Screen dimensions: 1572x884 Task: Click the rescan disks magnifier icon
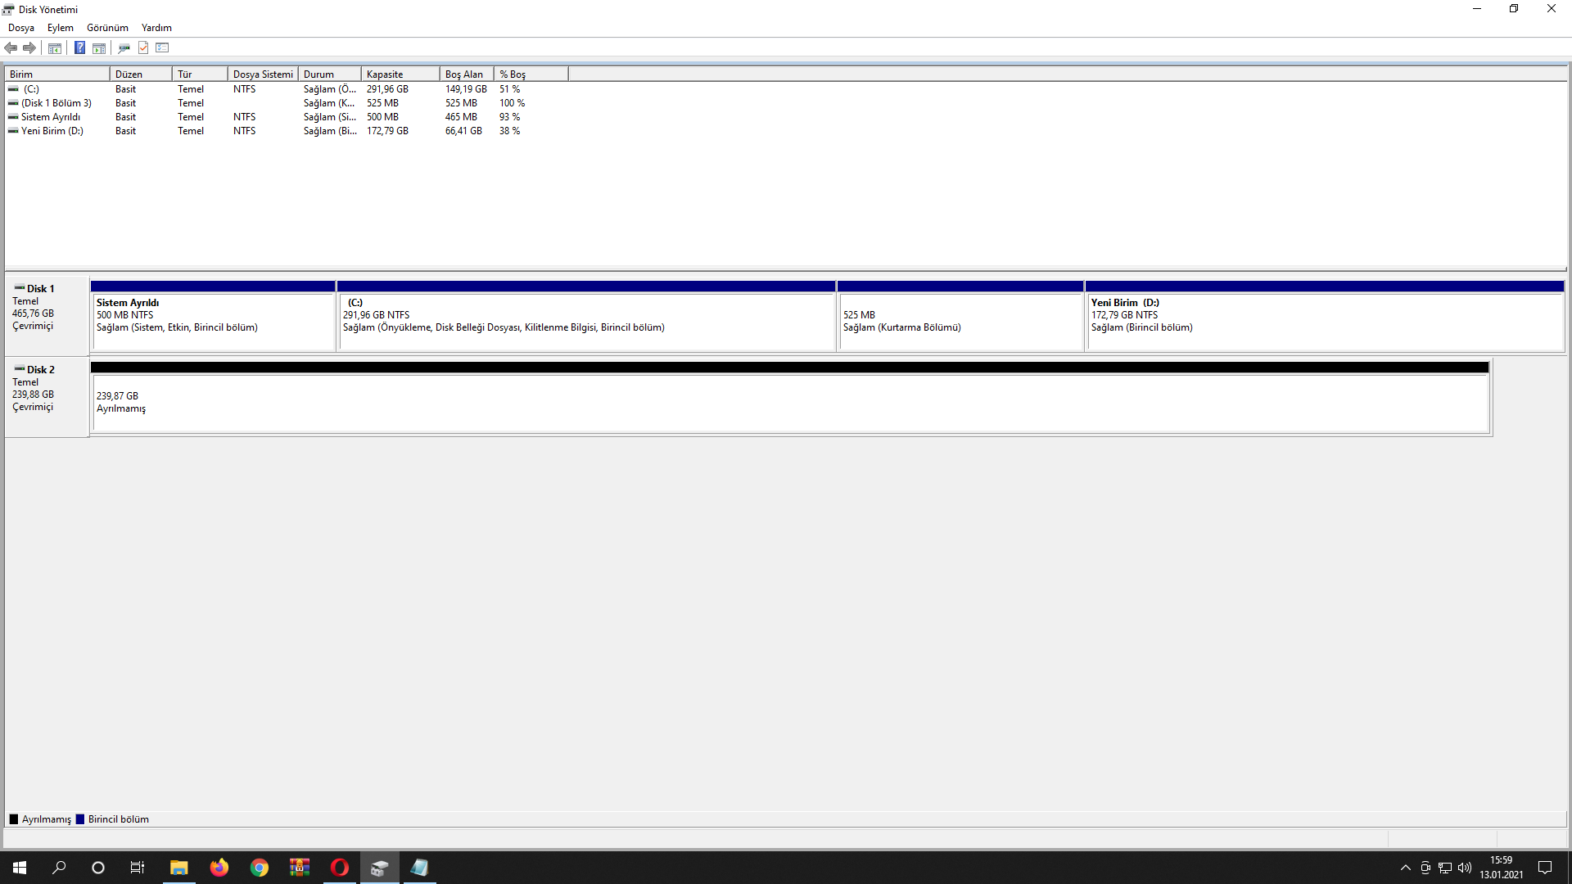coord(124,48)
